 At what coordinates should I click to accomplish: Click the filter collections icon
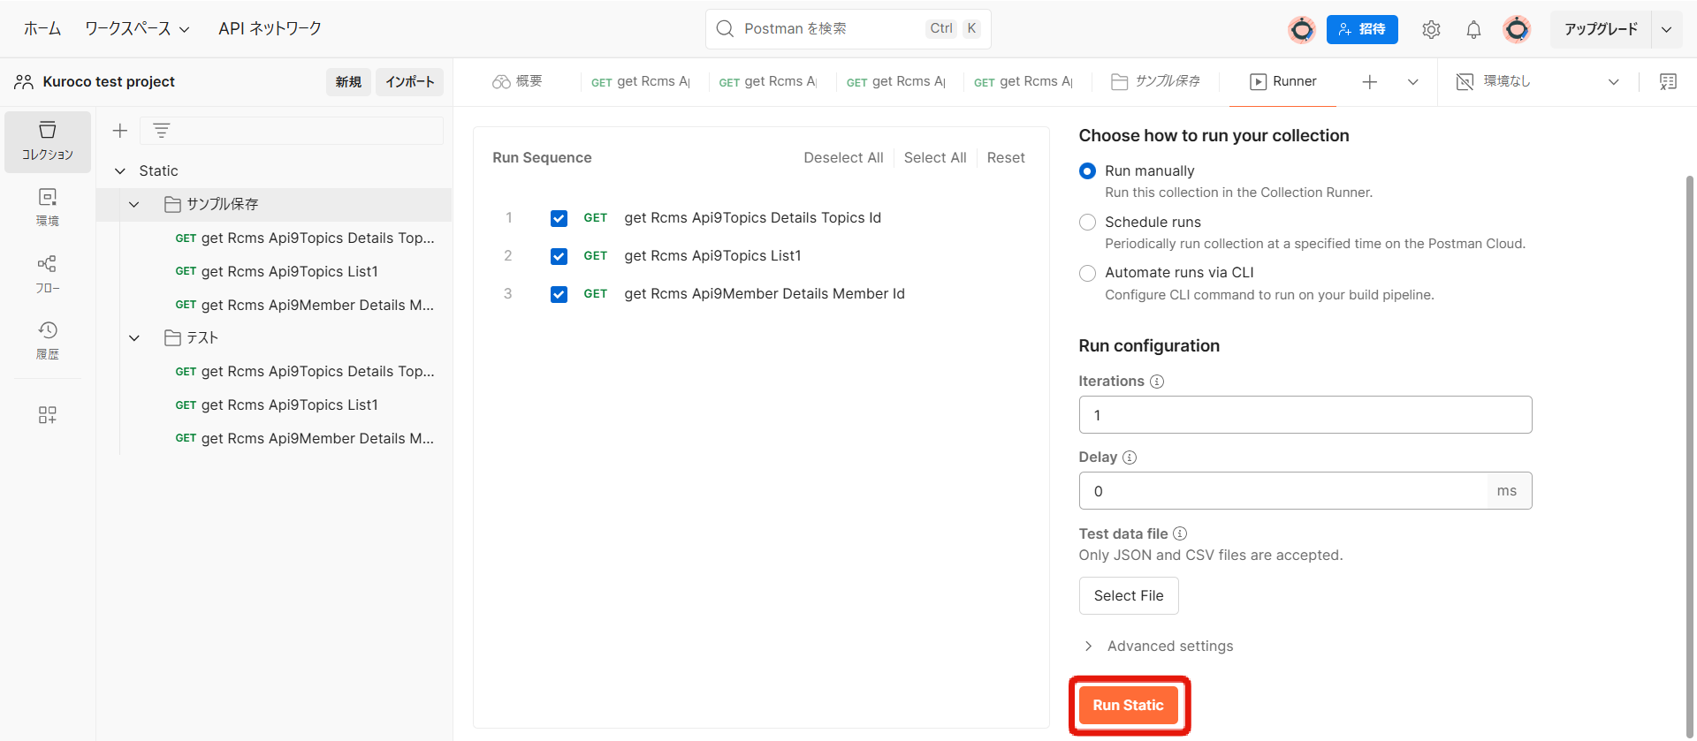point(162,131)
